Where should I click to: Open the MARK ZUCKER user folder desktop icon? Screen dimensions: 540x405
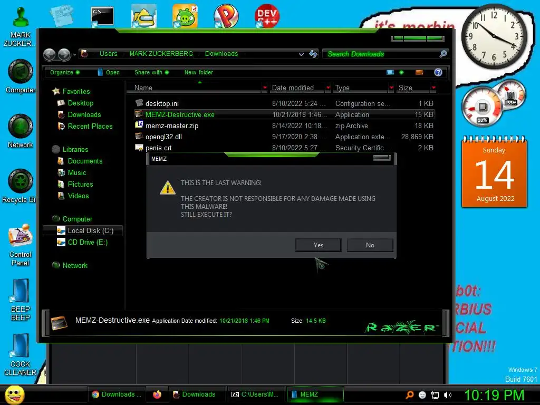pyautogui.click(x=21, y=26)
